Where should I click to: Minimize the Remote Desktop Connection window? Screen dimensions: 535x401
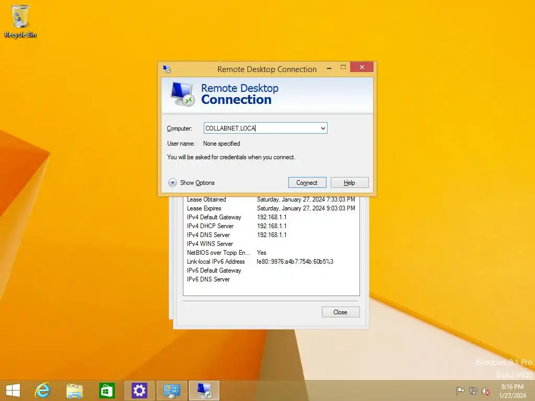point(329,68)
